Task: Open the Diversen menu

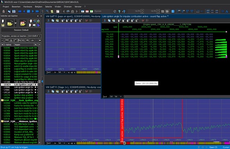Action: pyautogui.click(x=68, y=7)
